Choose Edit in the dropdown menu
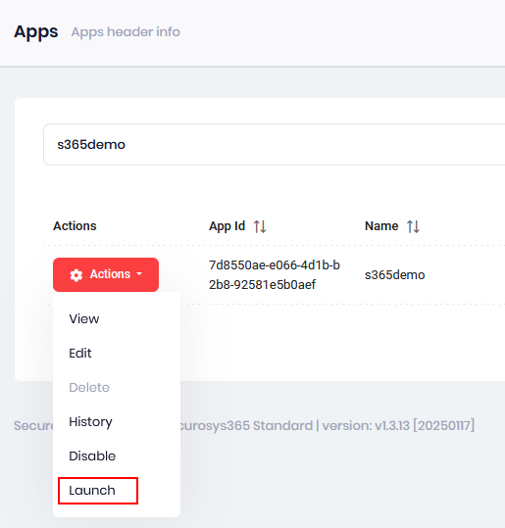Image resolution: width=505 pixels, height=528 pixels. click(x=80, y=353)
